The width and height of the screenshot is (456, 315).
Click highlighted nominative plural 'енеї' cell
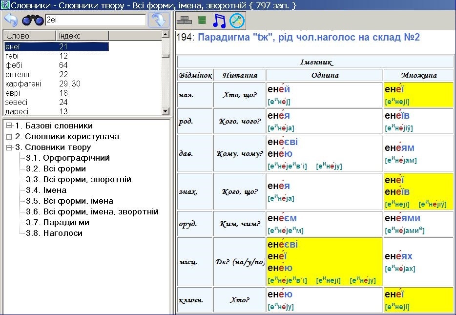coord(418,95)
